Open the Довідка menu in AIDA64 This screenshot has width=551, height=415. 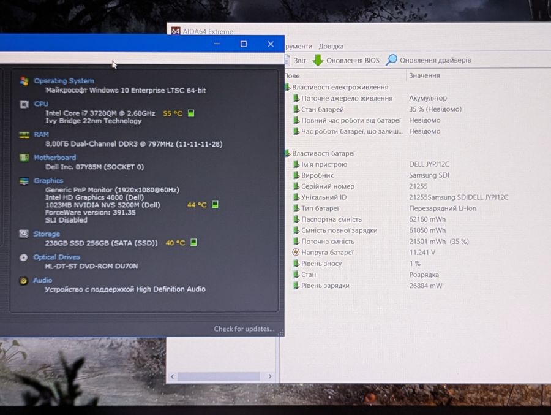pos(331,46)
